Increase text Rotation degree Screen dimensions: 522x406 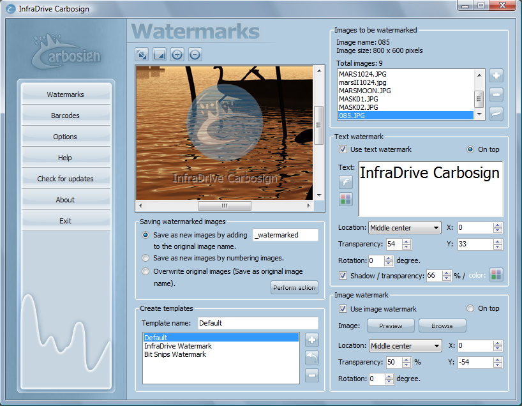[x=388, y=258]
